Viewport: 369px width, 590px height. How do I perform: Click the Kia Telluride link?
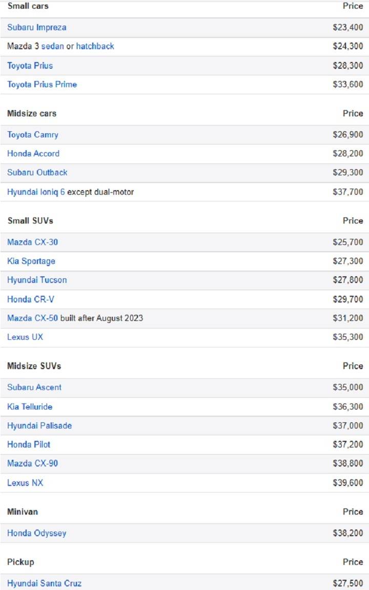[x=30, y=407]
